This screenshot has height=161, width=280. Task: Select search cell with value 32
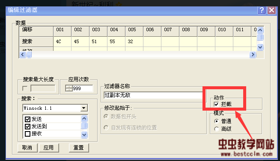click(134, 42)
